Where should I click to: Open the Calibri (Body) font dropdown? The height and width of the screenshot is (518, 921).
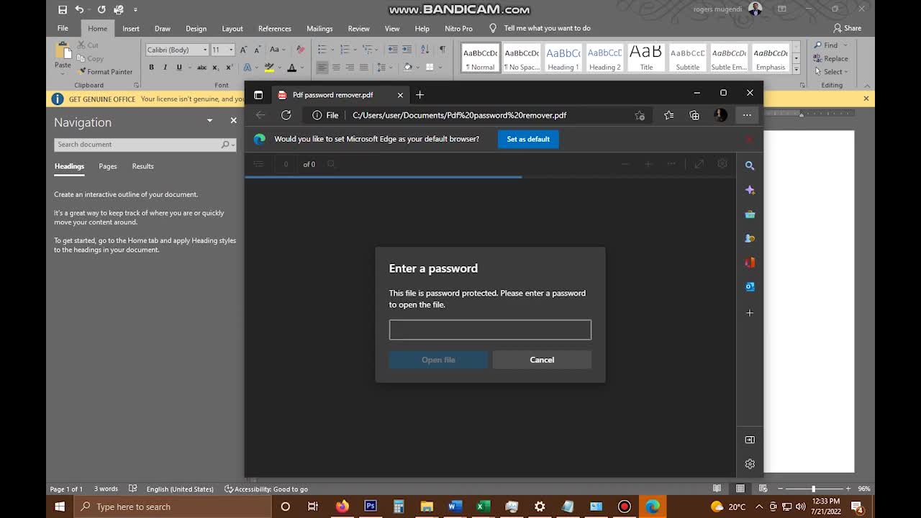pos(205,50)
